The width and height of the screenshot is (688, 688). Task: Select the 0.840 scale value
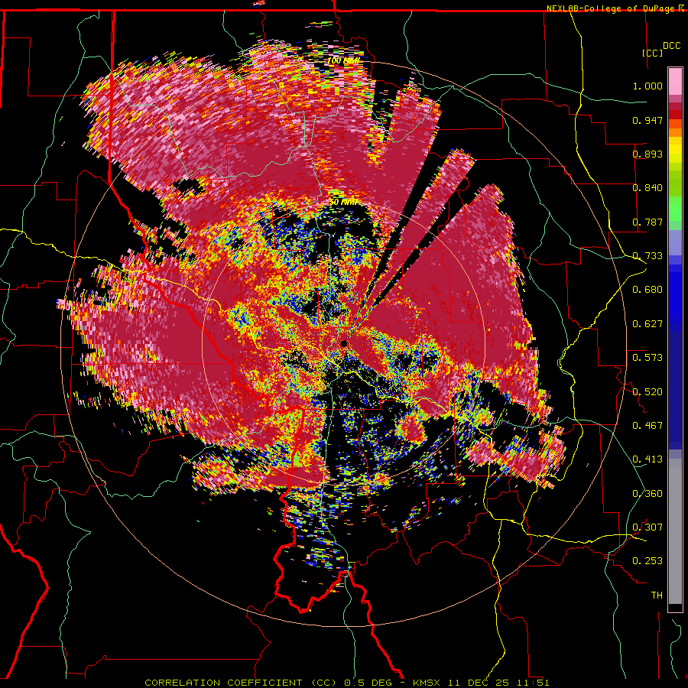point(647,188)
